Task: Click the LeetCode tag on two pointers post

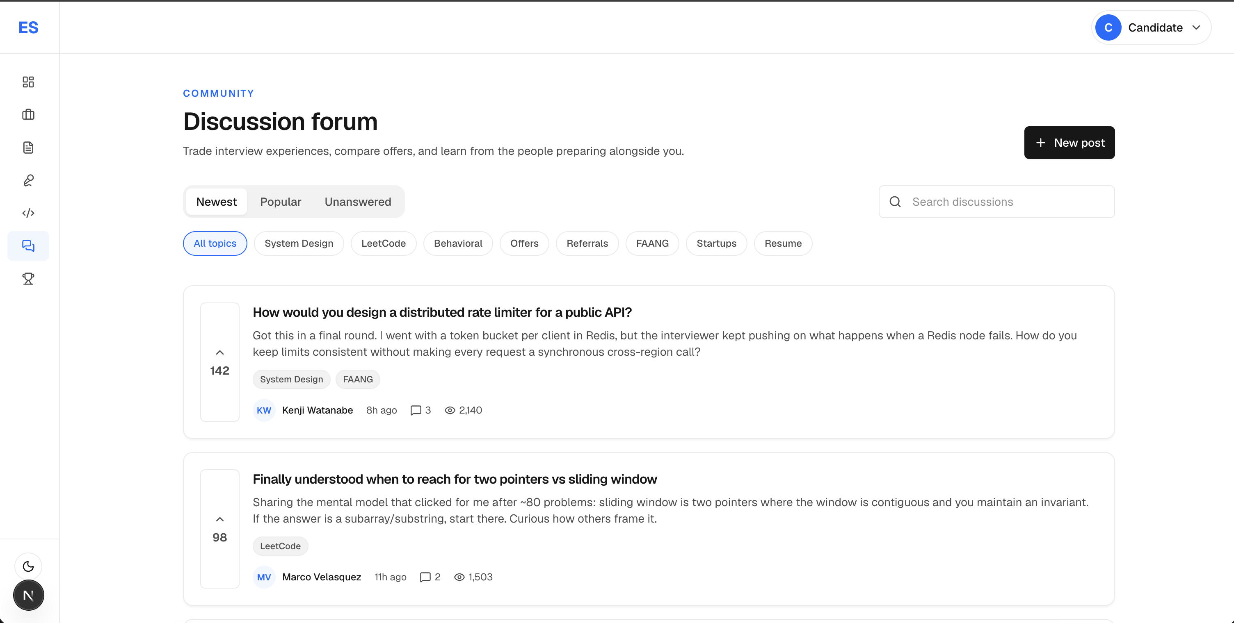Action: 280,546
